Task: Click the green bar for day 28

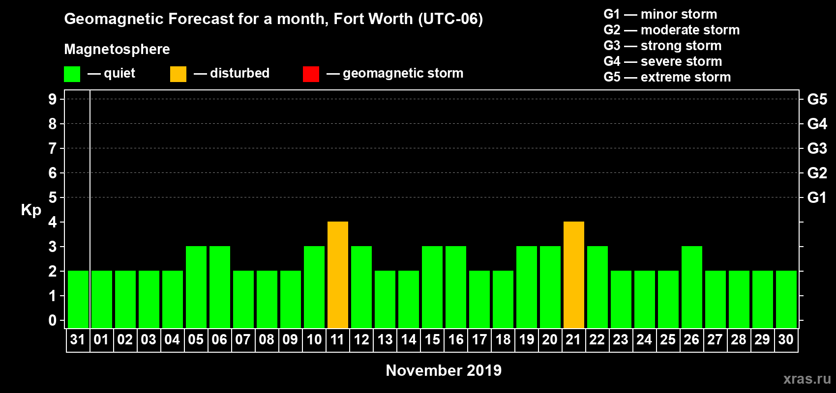Action: [739, 299]
